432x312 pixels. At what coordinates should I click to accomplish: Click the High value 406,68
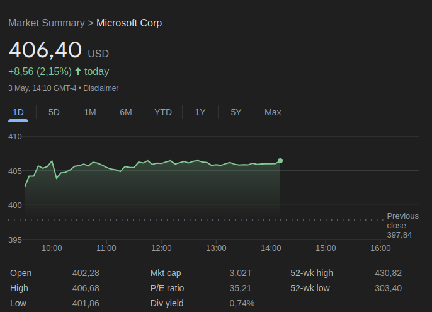tap(86, 288)
